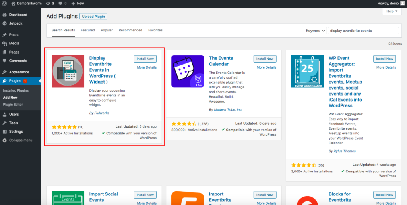Switch to the Search Results tab
407x205 pixels.
tap(63, 30)
